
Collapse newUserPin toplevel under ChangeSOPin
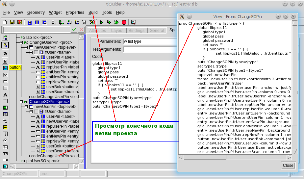pos(26,107)
